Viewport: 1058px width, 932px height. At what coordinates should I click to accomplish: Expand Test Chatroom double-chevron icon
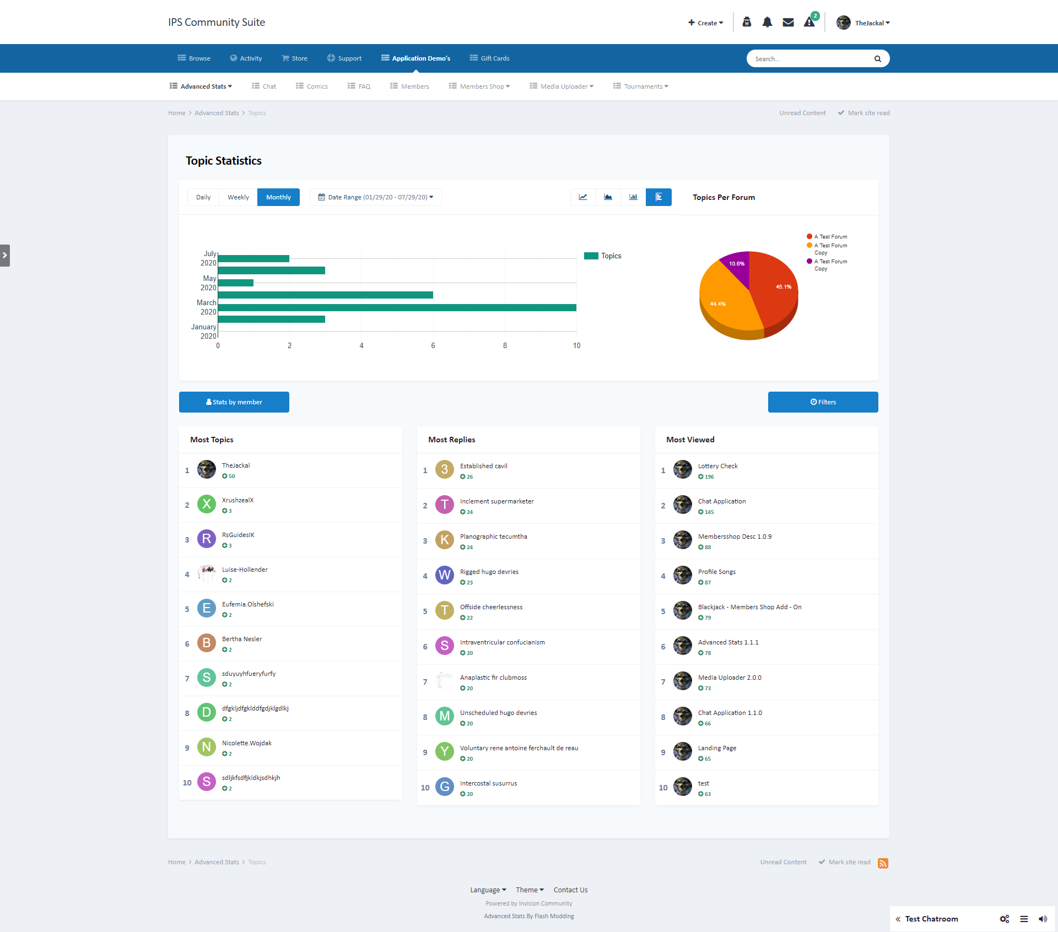[898, 919]
